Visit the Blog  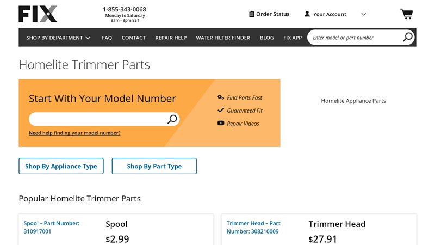coord(267,38)
